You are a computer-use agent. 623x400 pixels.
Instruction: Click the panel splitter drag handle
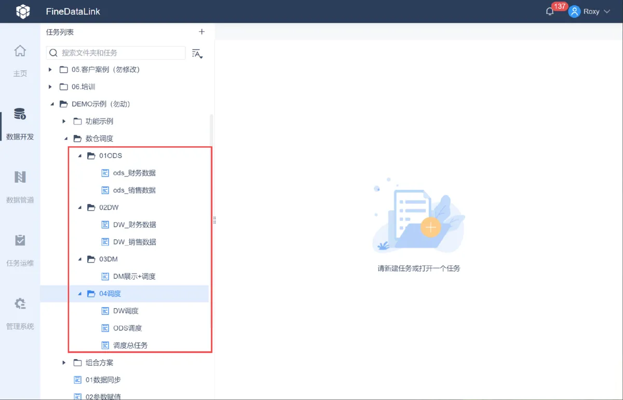[x=214, y=220]
